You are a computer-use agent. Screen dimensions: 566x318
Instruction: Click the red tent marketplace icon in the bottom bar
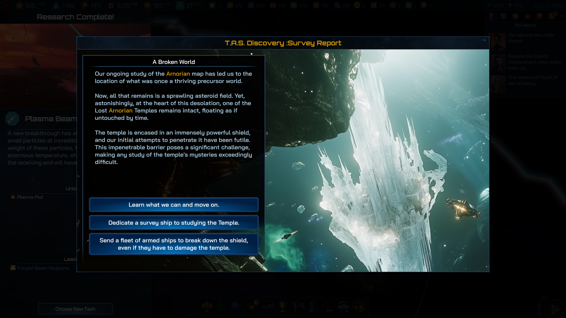point(328,307)
